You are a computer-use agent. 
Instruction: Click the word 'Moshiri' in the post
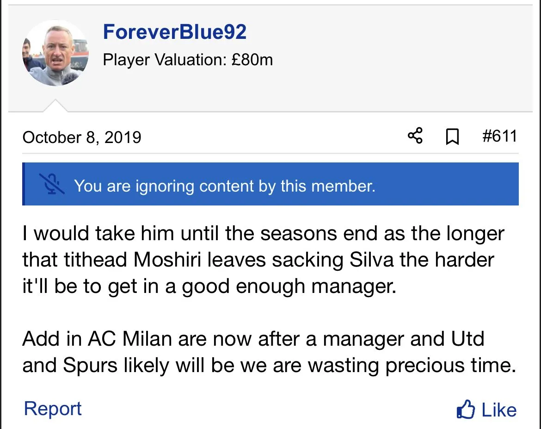(168, 260)
